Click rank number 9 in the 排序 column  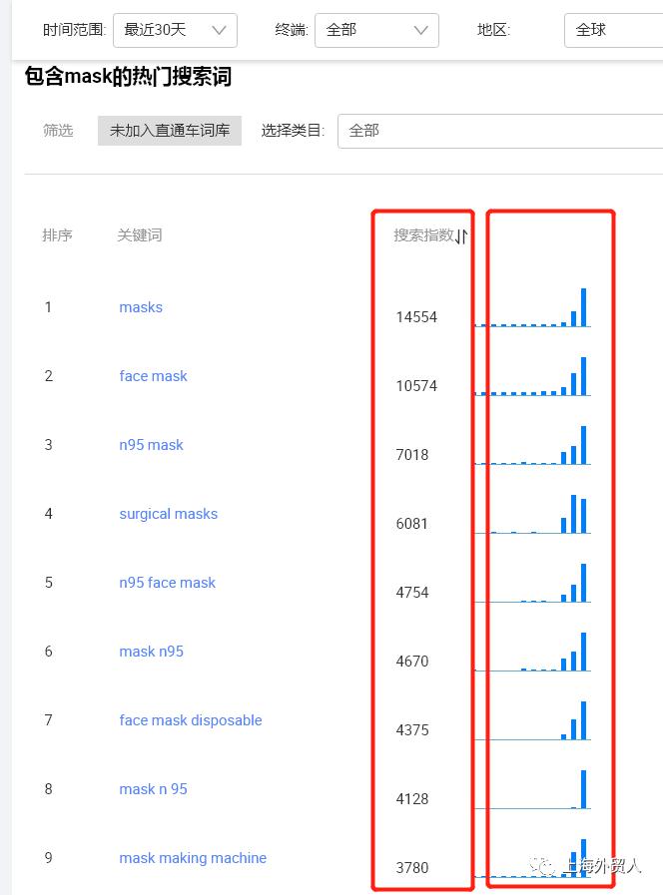pos(49,858)
